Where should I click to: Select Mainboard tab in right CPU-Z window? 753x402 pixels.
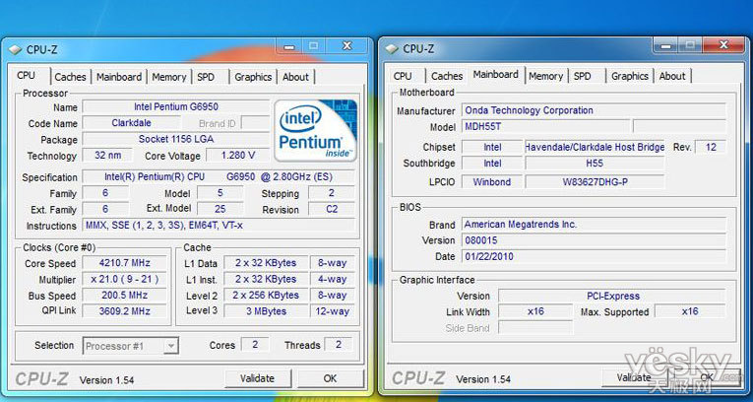[495, 75]
